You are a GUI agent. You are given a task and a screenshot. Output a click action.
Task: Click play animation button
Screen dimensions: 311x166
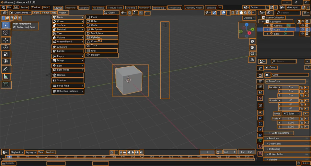[133, 152]
